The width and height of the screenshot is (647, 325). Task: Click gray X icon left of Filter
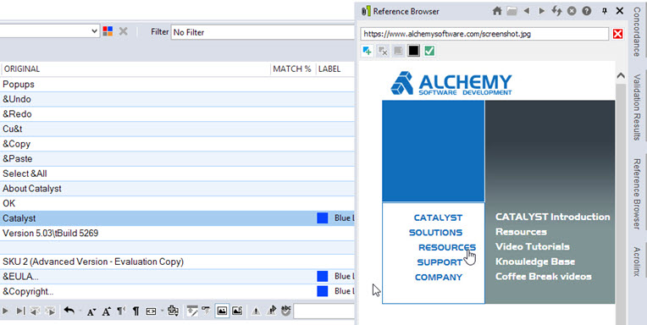tap(123, 31)
